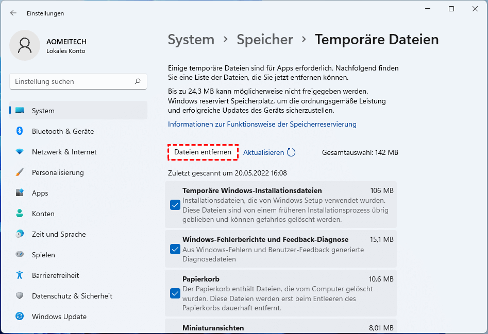The width and height of the screenshot is (488, 334).
Task: Open Windows Update settings section
Action: [x=59, y=317]
